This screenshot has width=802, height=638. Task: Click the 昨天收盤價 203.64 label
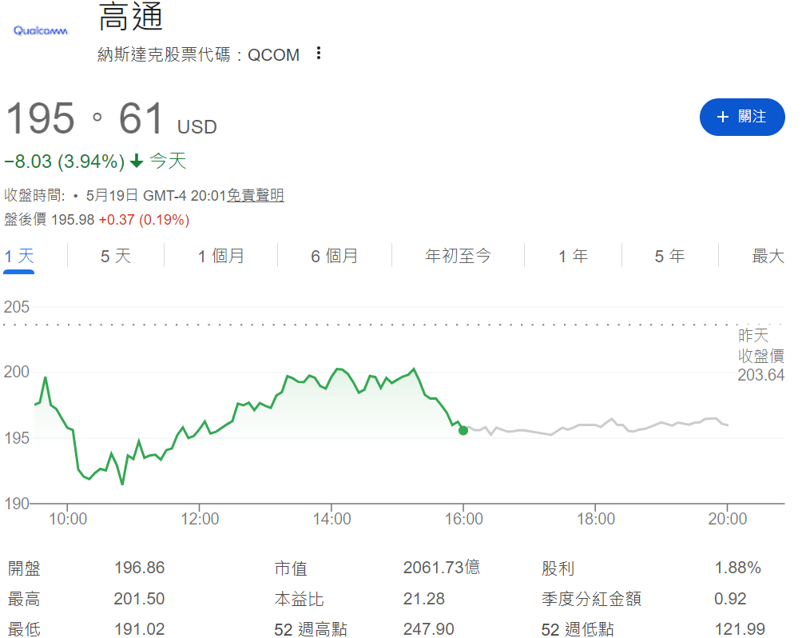tap(761, 355)
